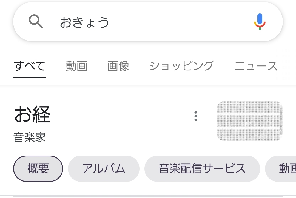Switch to the 画像 search tab
This screenshot has width=296, height=198.
point(118,66)
